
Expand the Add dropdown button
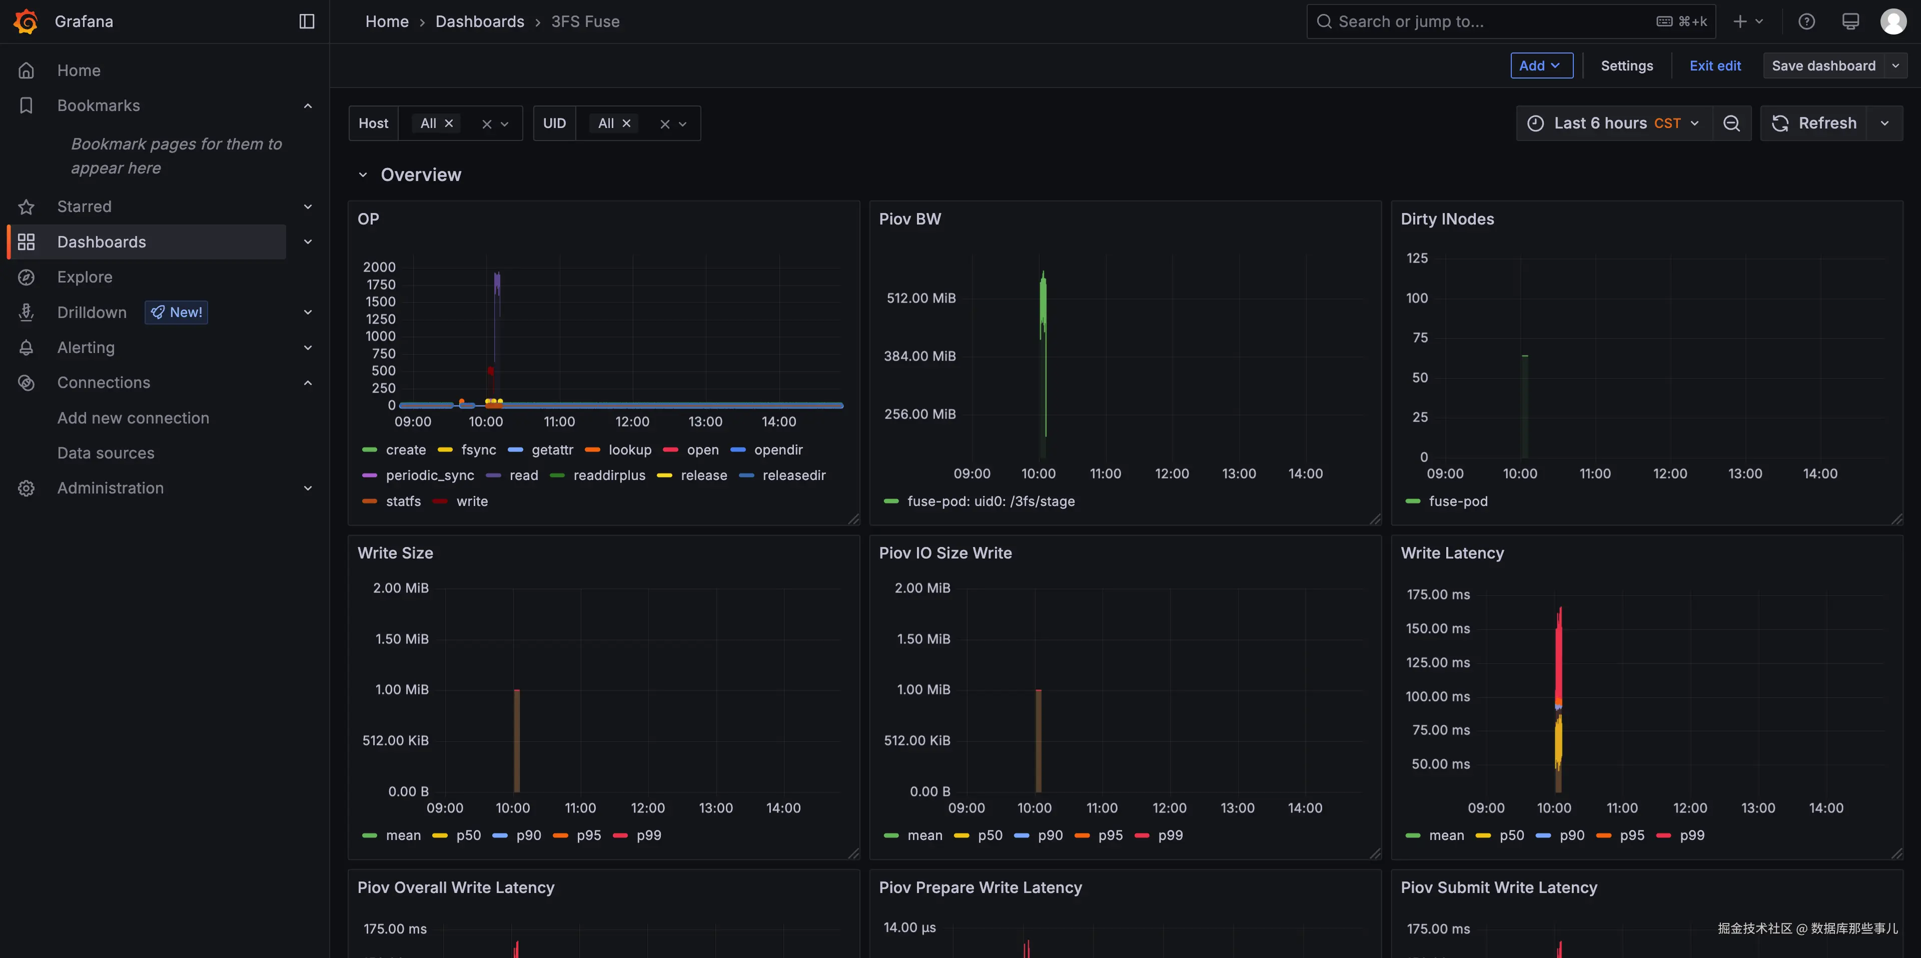[x=1541, y=65]
